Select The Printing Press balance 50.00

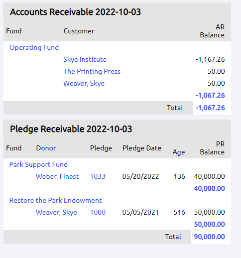click(x=216, y=72)
